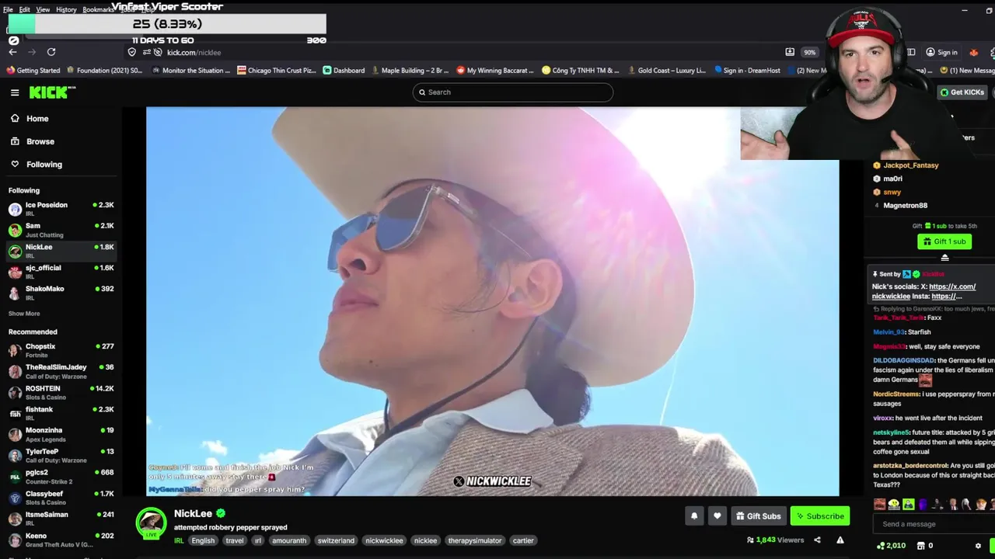Collapse the gift leaderboard arrow
This screenshot has height=559, width=995.
click(x=944, y=258)
